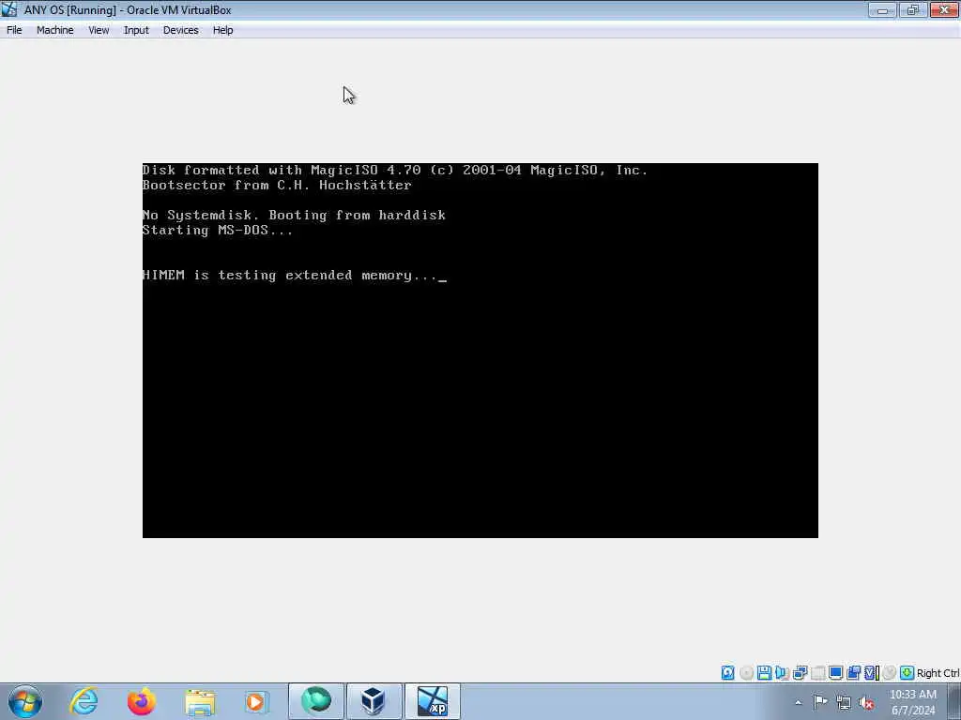Show hidden system tray icons arrow

(x=798, y=702)
